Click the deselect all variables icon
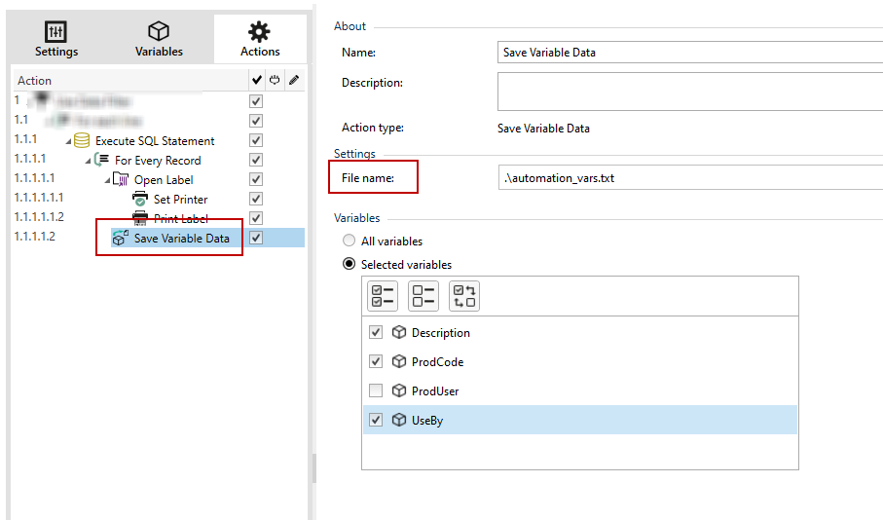Screen dimensions: 883x520 423,296
